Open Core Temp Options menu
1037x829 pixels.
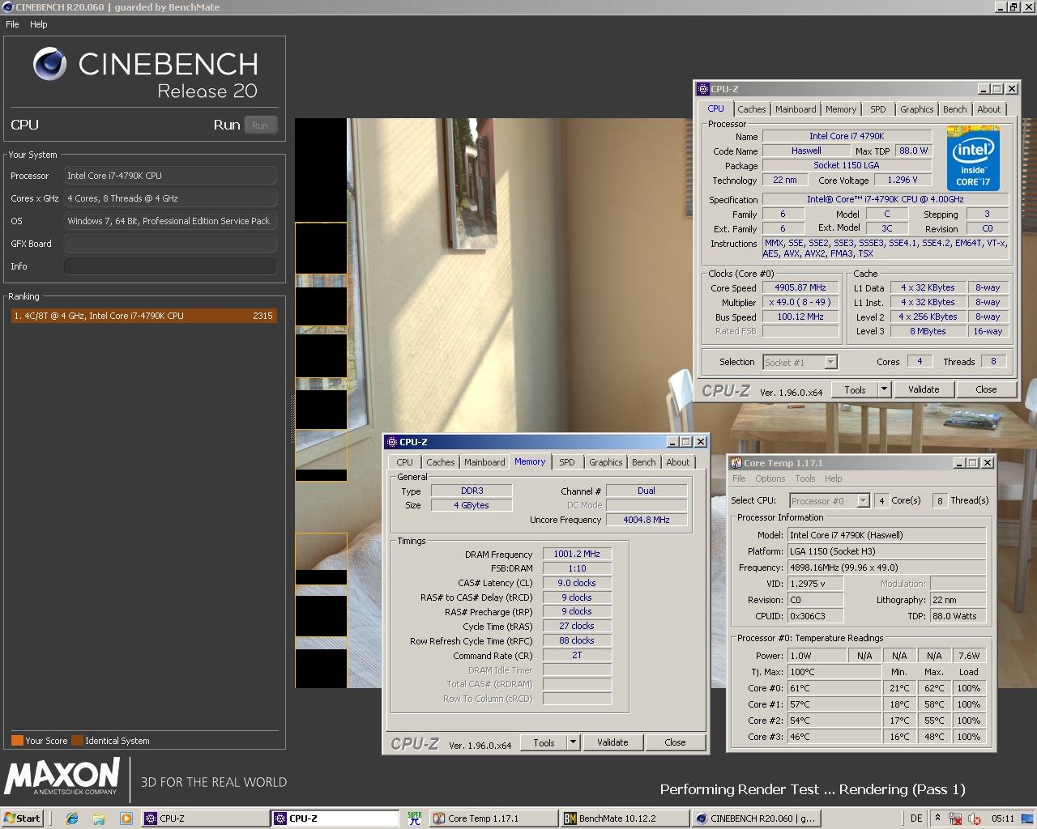770,478
